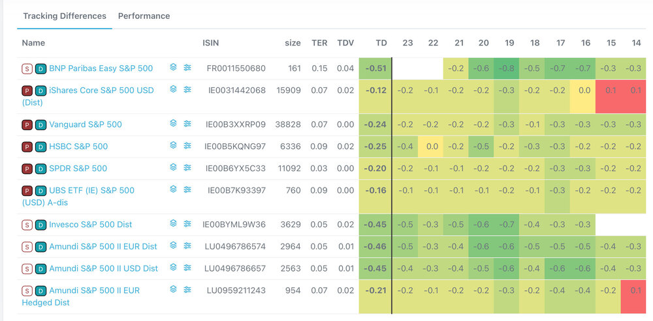
Task: Open Amundi S&P 500 II EUR Hedged Dist link
Action: 81,296
